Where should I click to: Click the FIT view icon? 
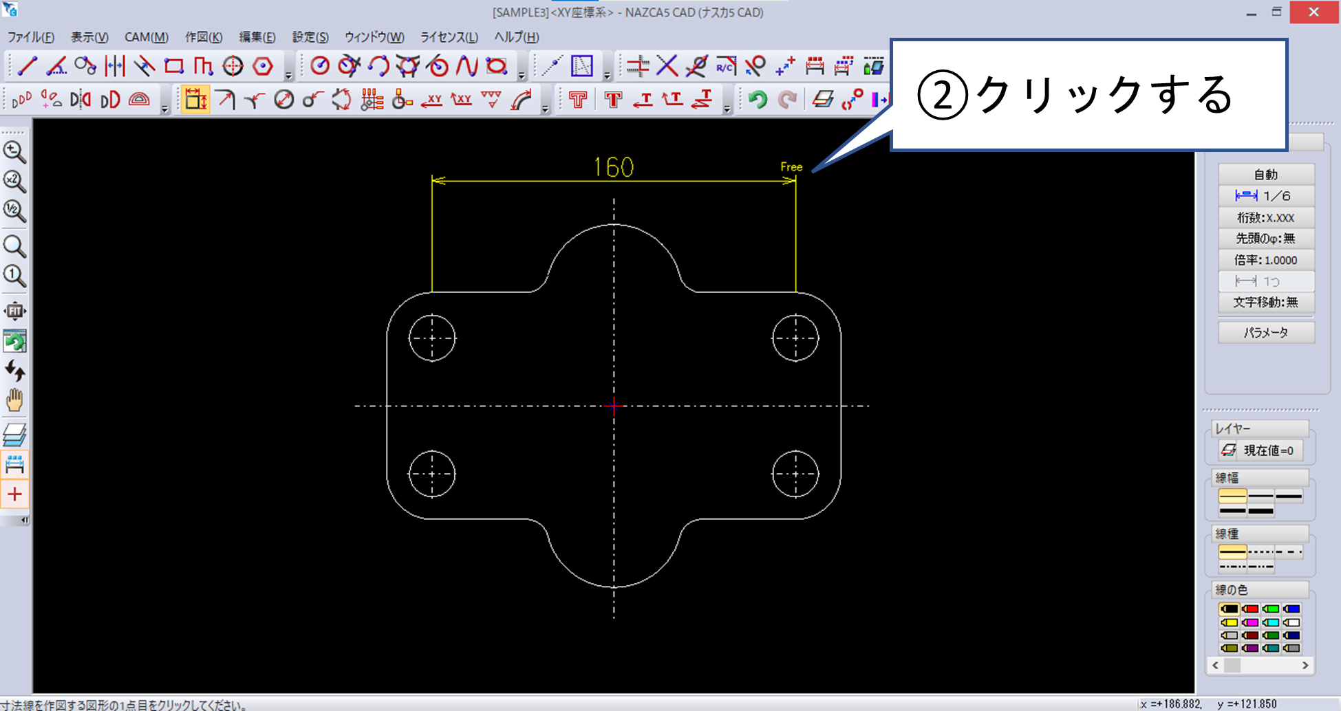(x=14, y=311)
